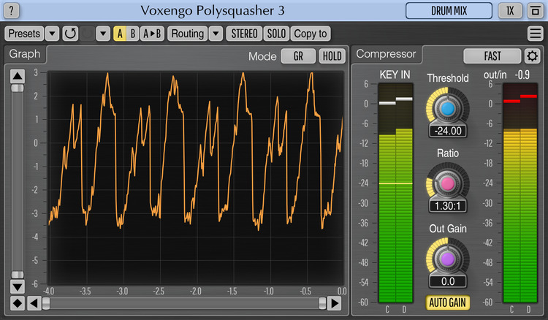
Task: Click the Presets button
Action: point(24,34)
